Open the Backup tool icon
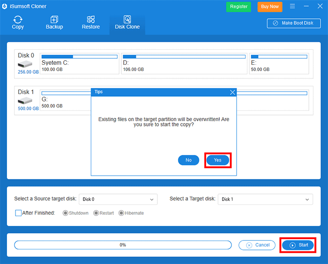Image resolution: width=328 pixels, height=264 pixels. [54, 20]
